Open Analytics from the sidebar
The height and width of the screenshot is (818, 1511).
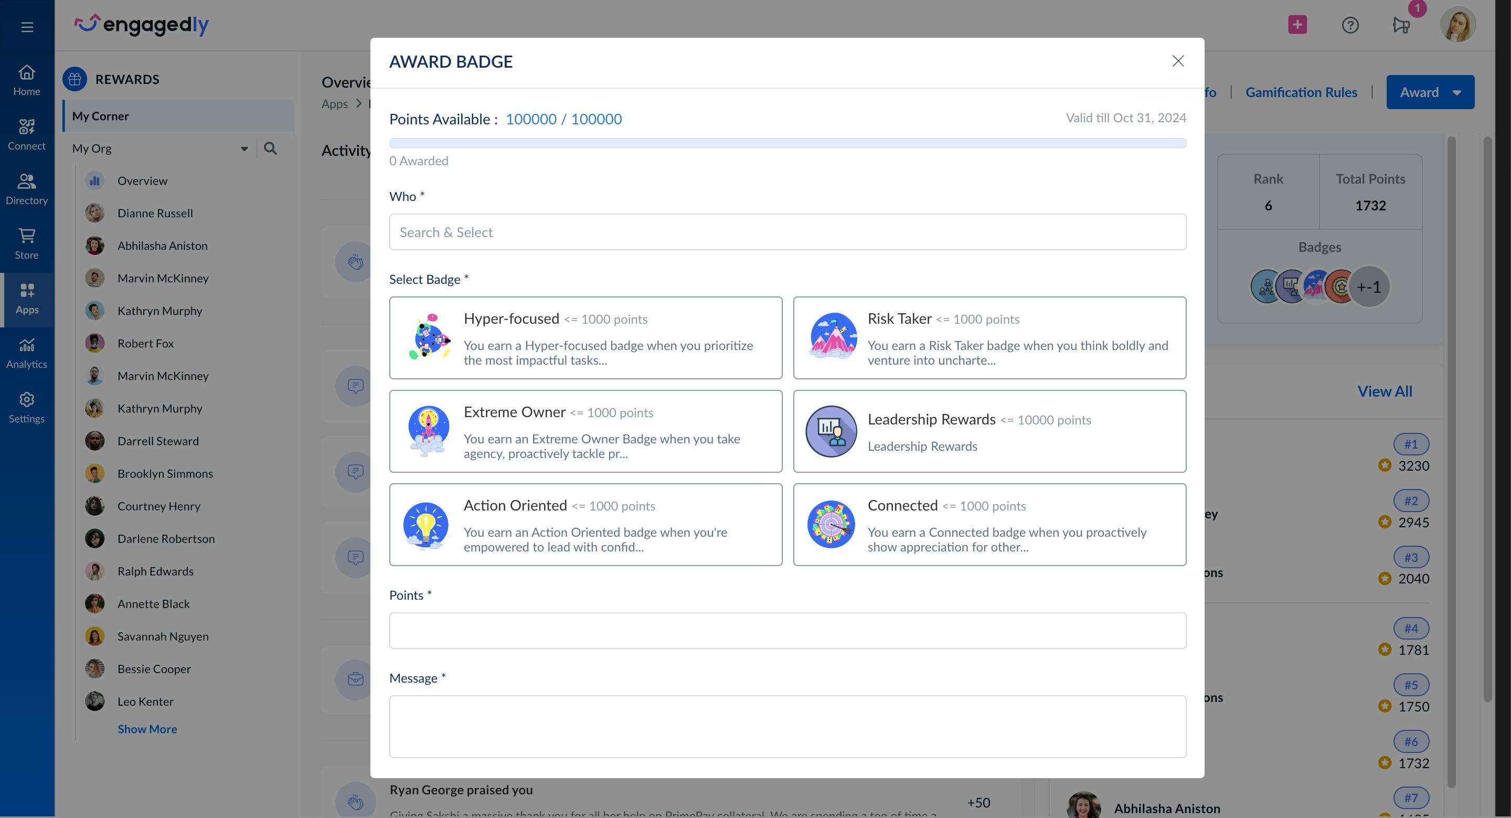click(27, 353)
